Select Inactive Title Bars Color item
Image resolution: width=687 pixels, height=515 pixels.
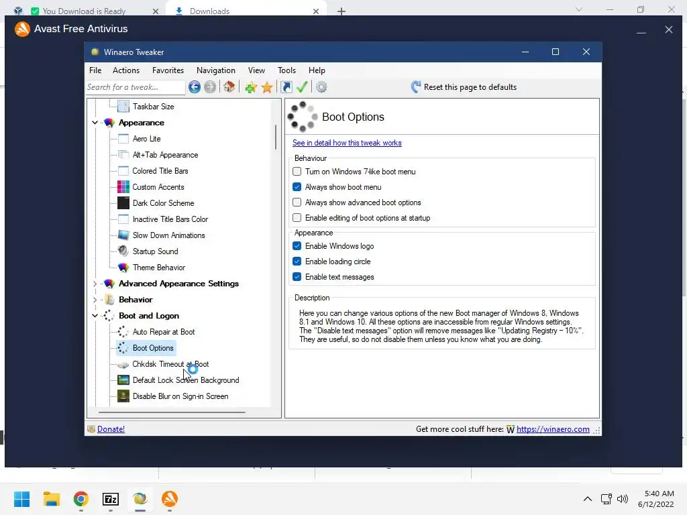170,219
